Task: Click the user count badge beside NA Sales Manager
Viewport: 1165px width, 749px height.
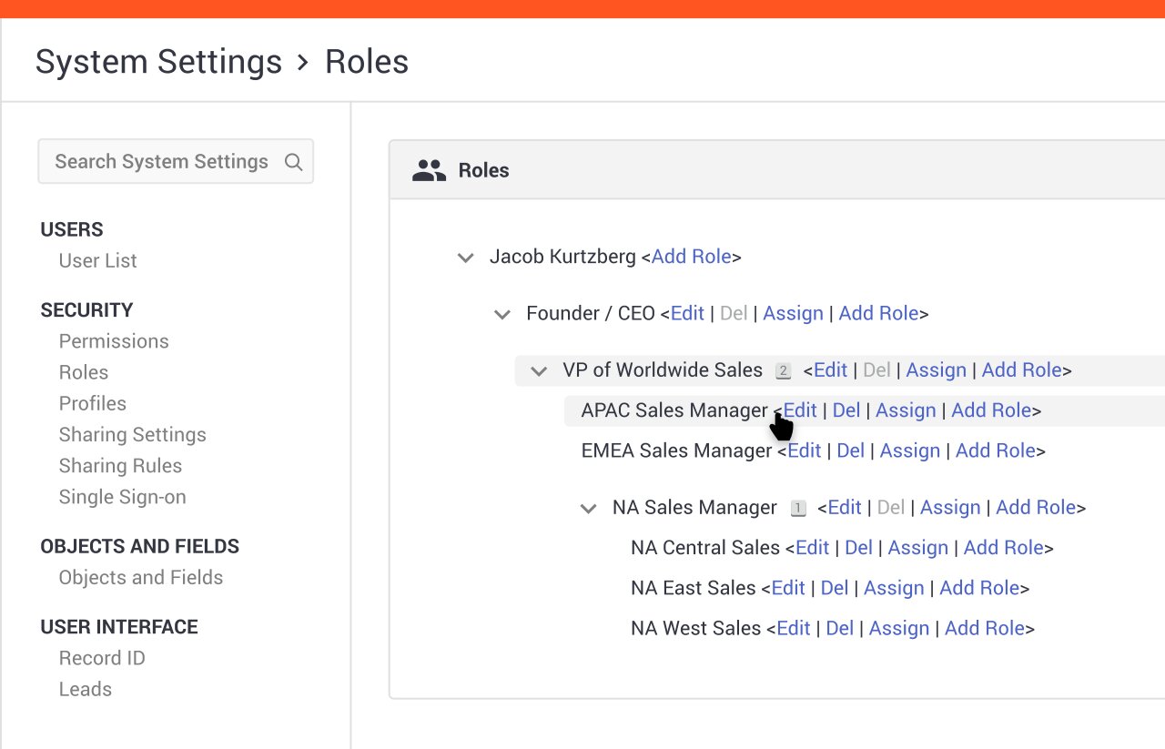Action: pos(798,509)
